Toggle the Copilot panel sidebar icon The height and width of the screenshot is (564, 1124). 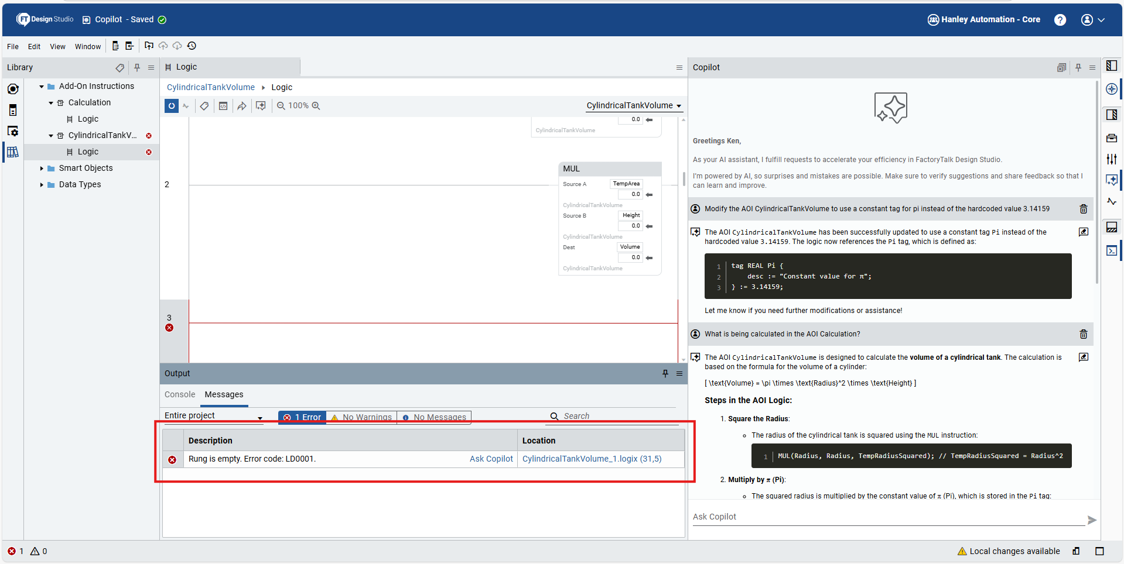(1112, 180)
